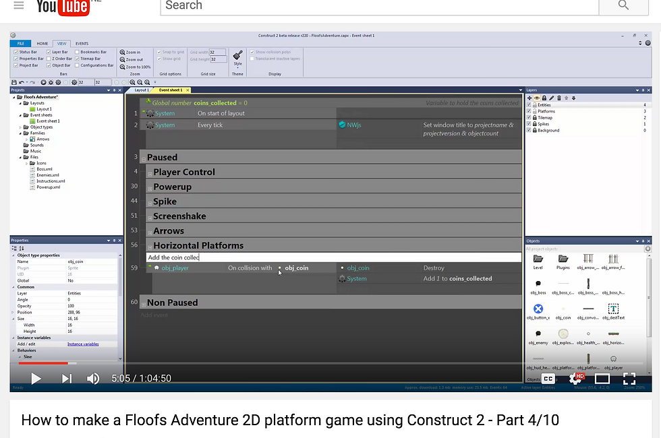Screen dimensions: 661x438
Task: Click the Undo arrow in quick toolbar
Action: coord(21,82)
